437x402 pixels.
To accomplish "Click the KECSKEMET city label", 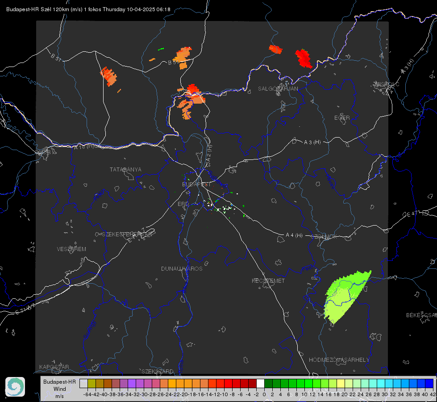I will [268, 281].
